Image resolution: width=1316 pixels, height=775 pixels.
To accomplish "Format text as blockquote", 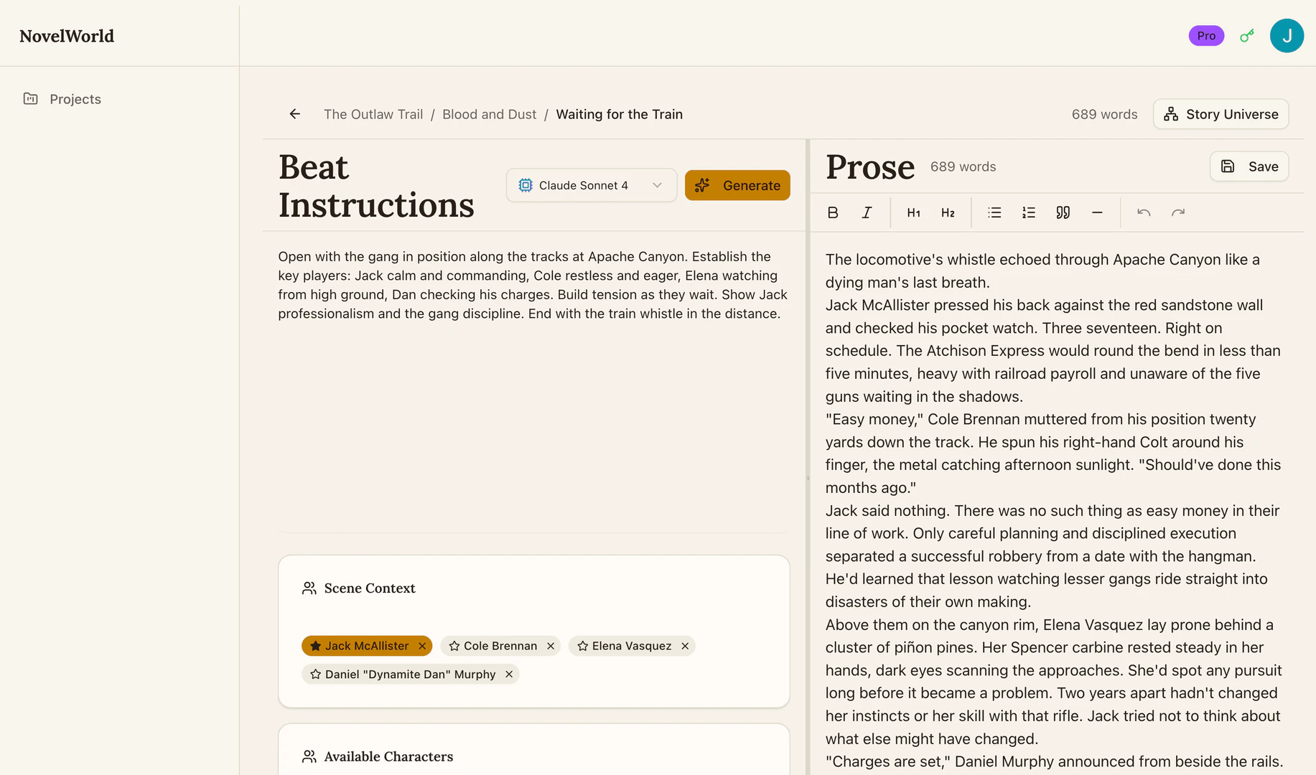I will coord(1063,212).
